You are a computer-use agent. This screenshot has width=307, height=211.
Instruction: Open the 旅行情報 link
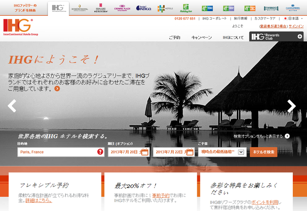pyautogui.click(x=241, y=18)
